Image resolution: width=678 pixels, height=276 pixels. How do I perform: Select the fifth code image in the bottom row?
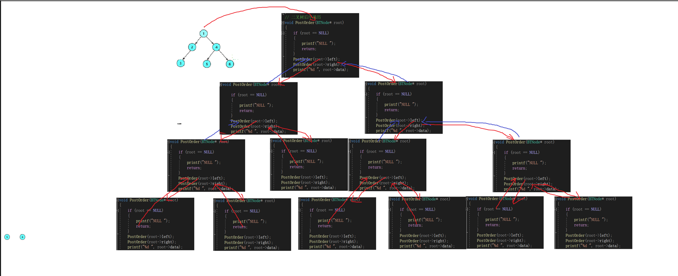pos(505,223)
